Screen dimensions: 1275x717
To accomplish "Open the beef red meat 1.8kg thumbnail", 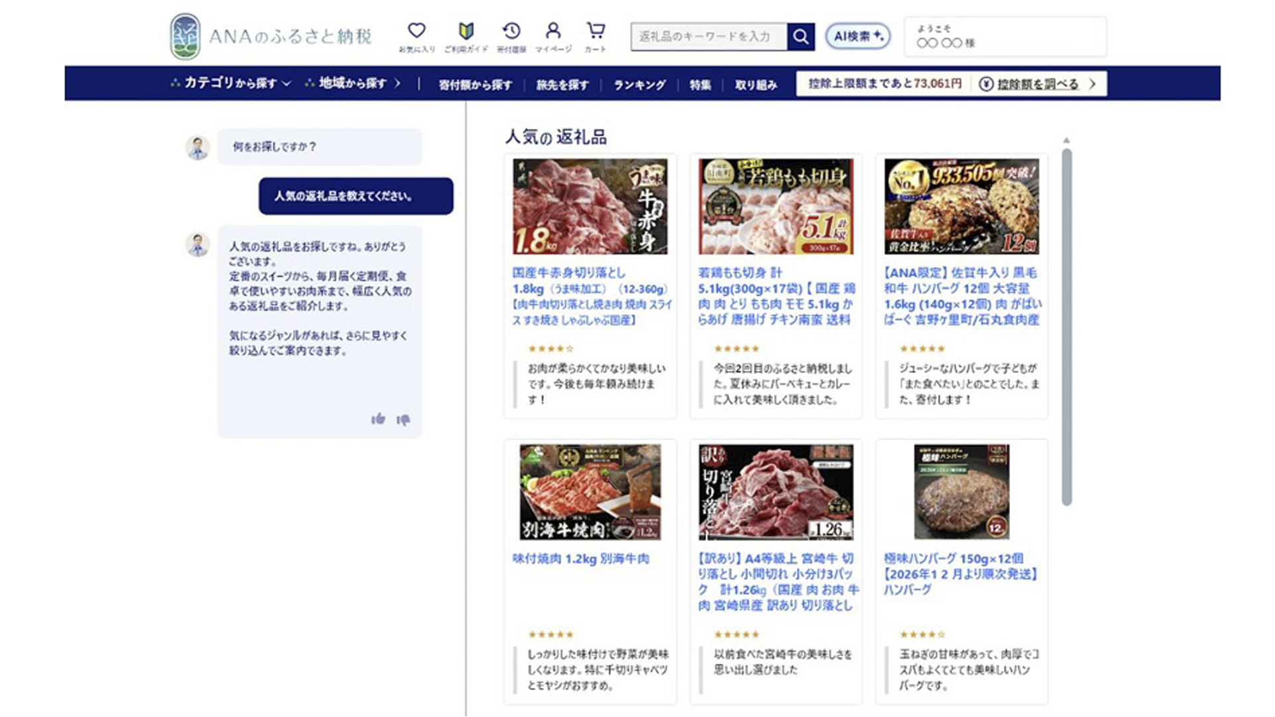I will 590,206.
